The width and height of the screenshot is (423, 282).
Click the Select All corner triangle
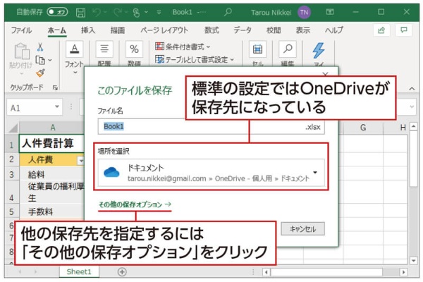pos(13,128)
